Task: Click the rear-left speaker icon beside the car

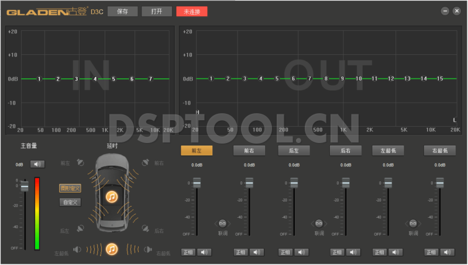Action: [x=81, y=229]
